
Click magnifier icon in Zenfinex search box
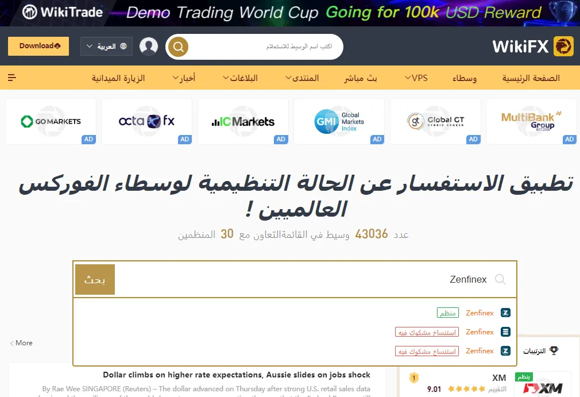click(x=500, y=279)
